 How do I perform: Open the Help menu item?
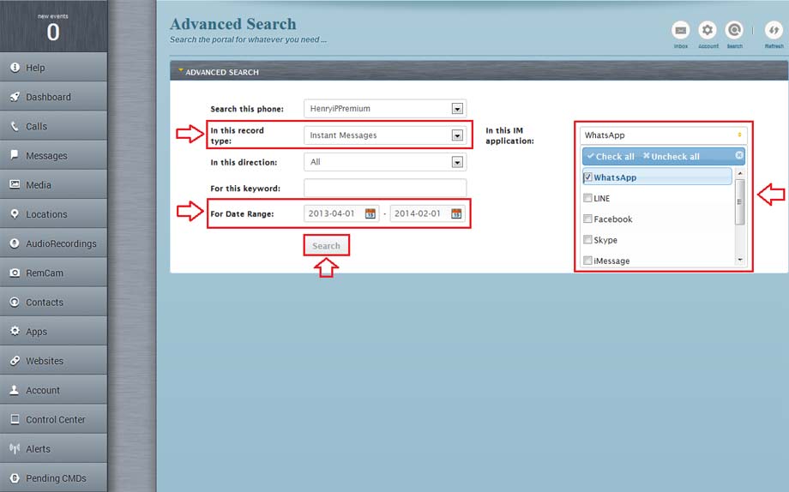[53, 67]
